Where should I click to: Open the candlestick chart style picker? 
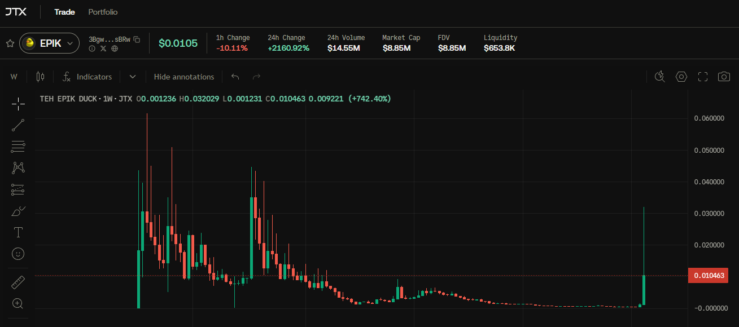pyautogui.click(x=40, y=77)
